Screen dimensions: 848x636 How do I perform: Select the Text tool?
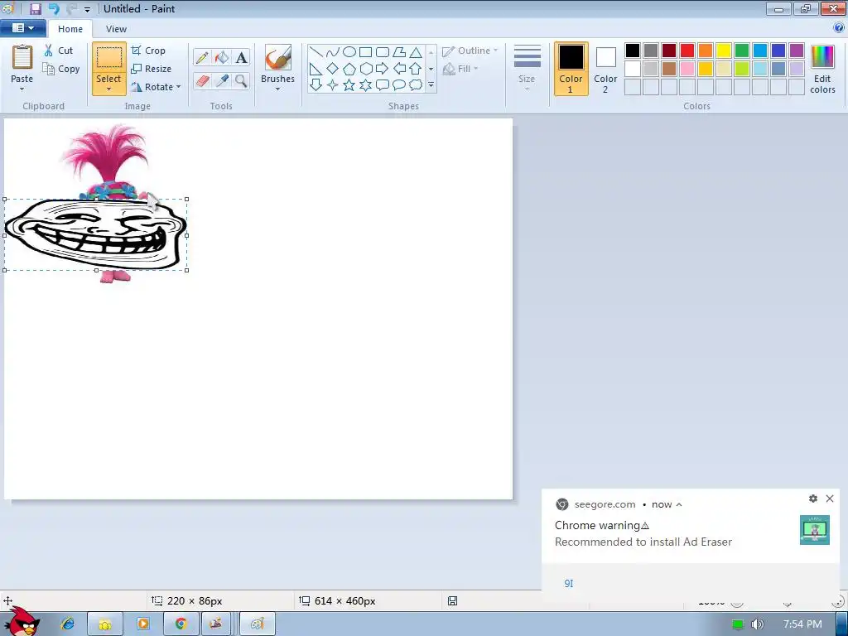pyautogui.click(x=241, y=57)
